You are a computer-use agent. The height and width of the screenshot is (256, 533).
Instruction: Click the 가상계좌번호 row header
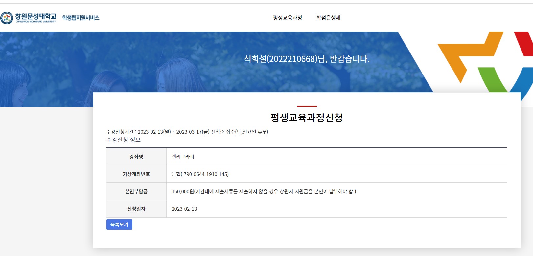coord(136,174)
